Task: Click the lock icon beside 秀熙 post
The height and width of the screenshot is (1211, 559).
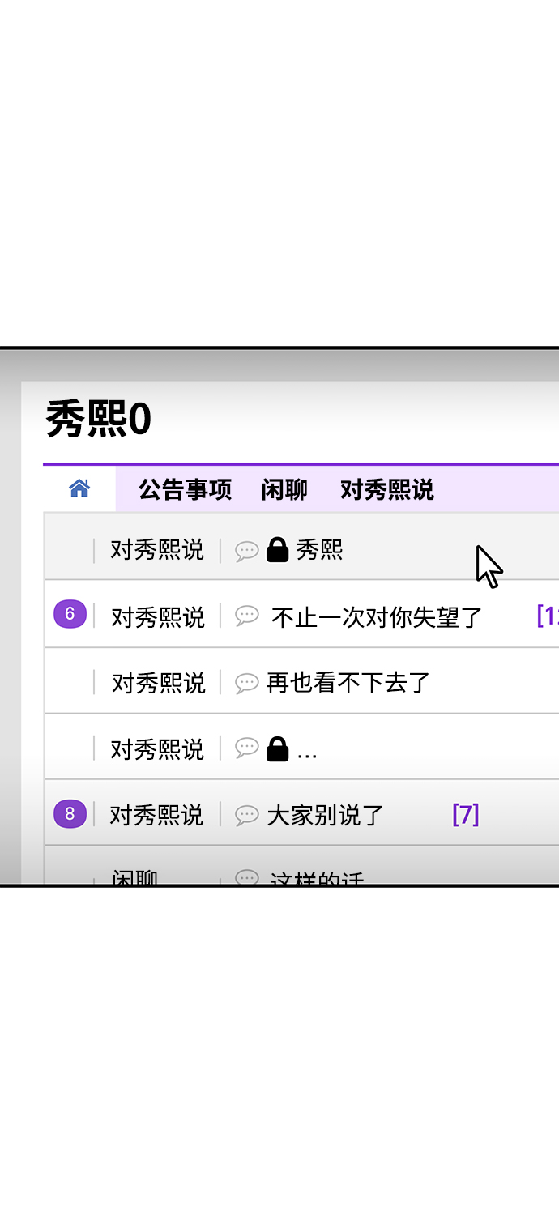Action: [277, 550]
